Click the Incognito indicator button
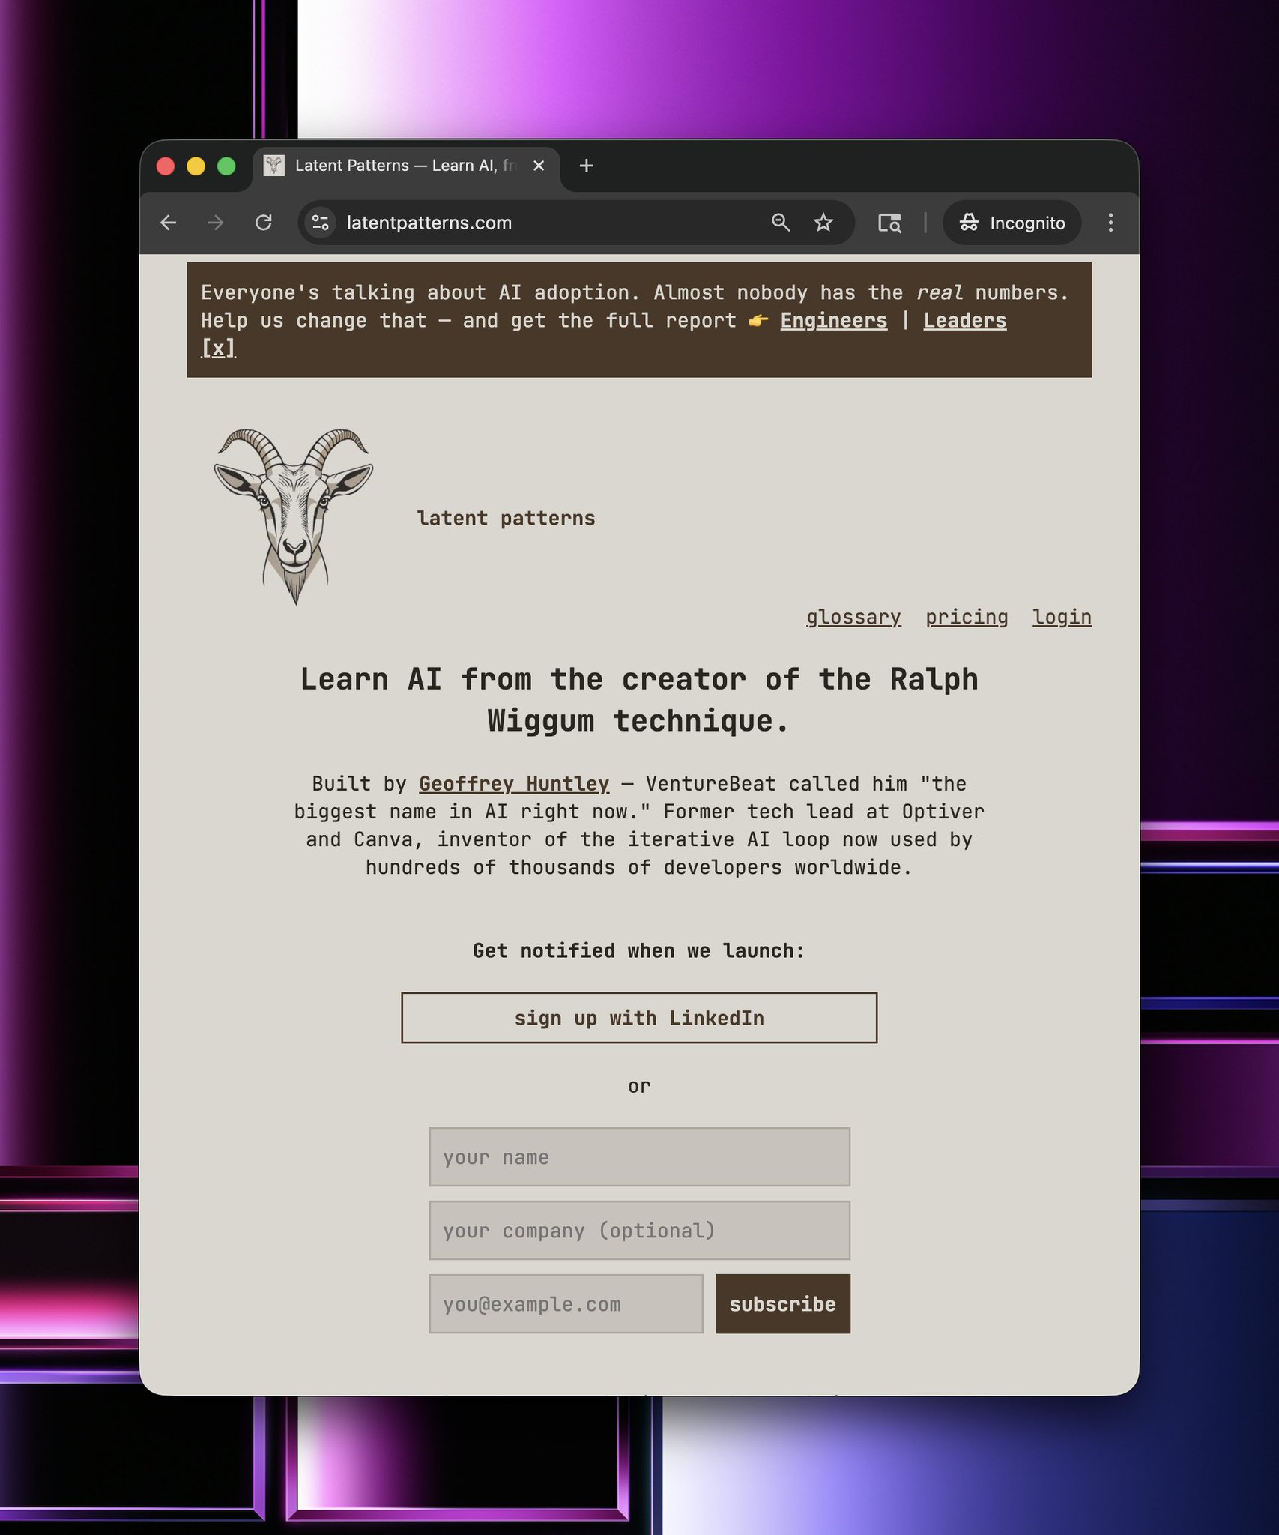Viewport: 1279px width, 1535px height. (x=1012, y=223)
